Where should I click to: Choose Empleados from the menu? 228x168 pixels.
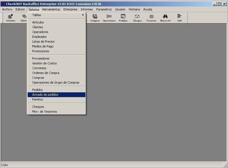tap(56, 37)
